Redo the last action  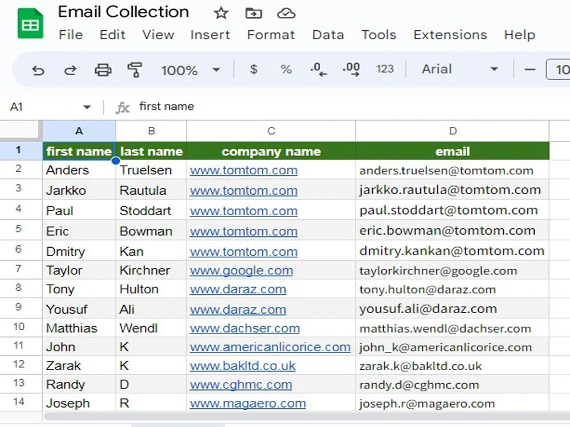click(70, 69)
